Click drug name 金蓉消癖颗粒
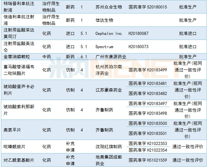 click(x=17, y=57)
